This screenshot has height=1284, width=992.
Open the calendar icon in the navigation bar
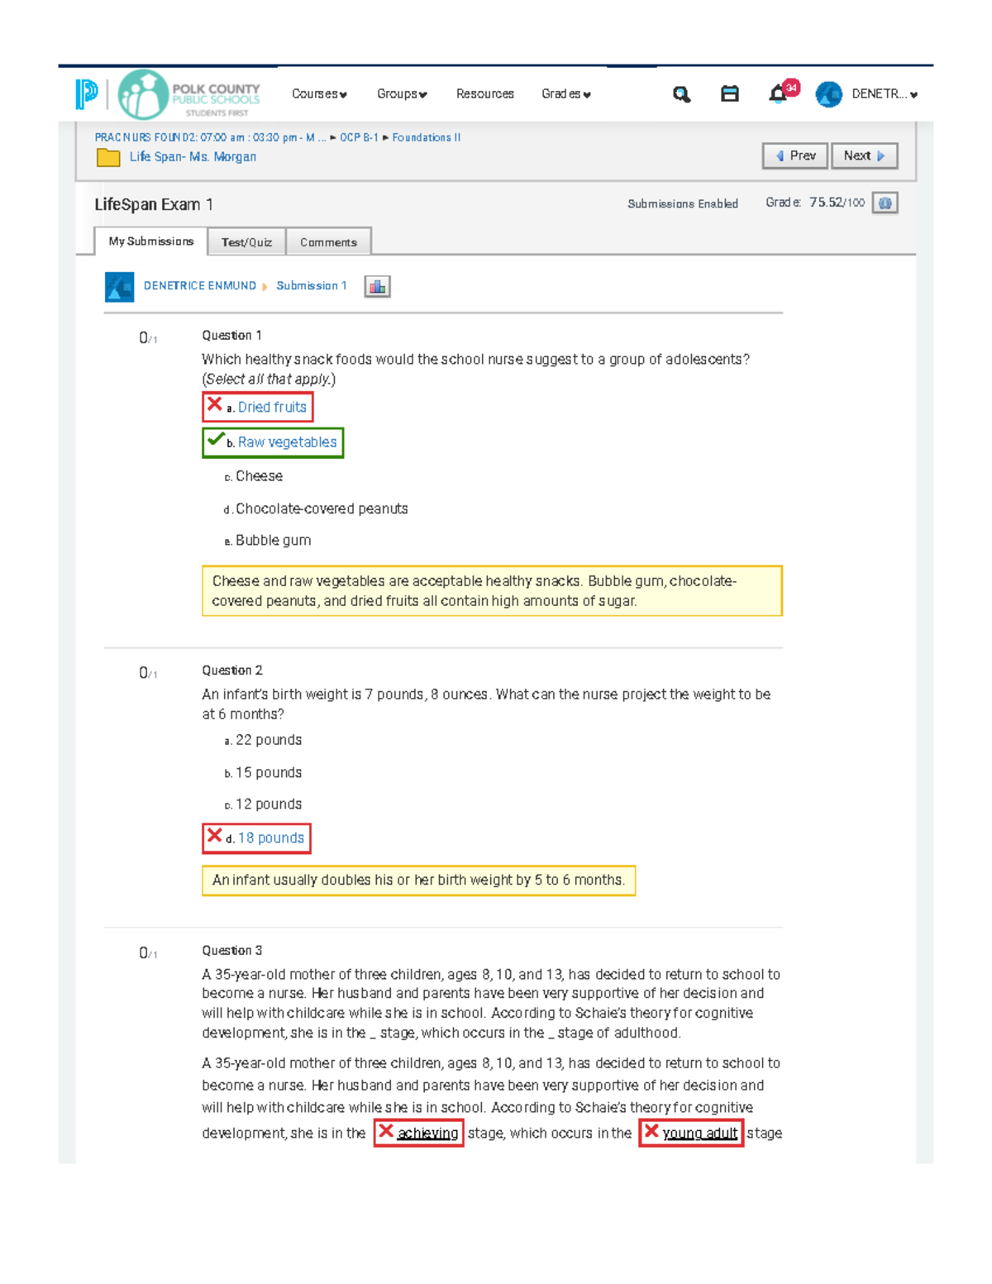728,93
